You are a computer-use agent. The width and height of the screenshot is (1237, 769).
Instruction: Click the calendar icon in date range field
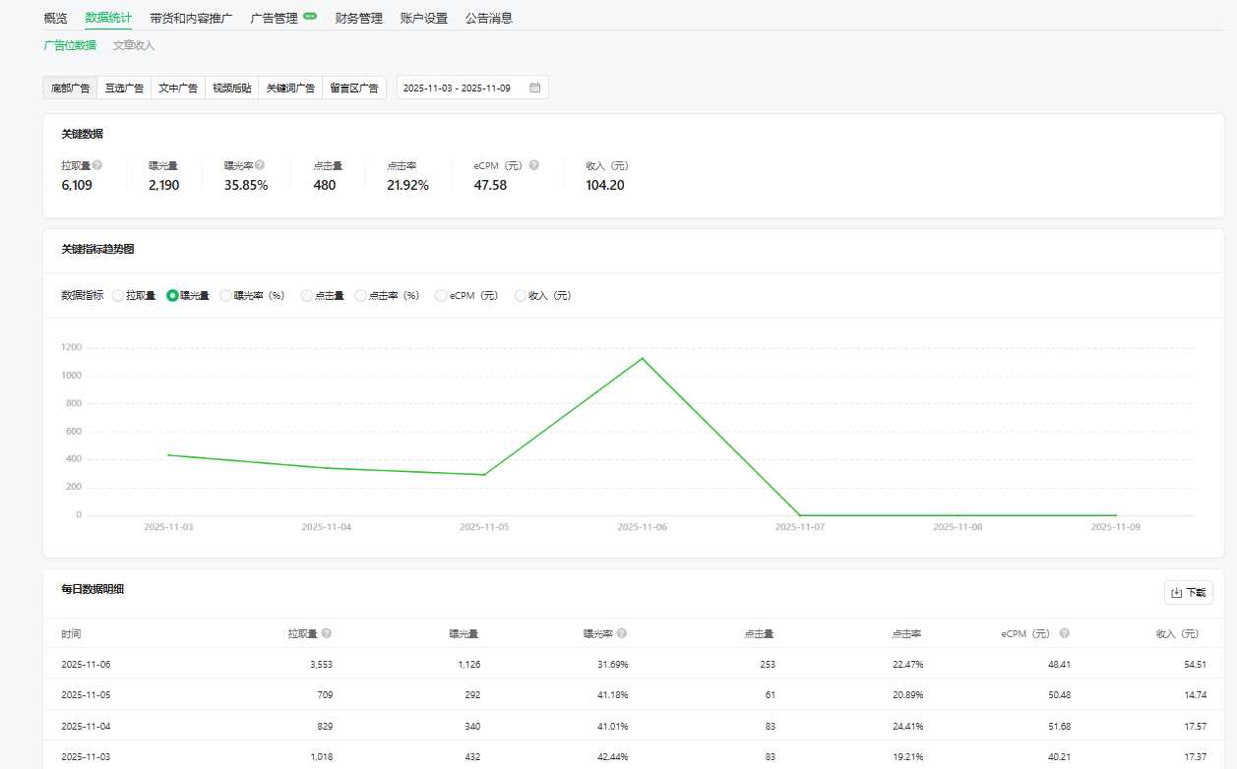pos(535,88)
